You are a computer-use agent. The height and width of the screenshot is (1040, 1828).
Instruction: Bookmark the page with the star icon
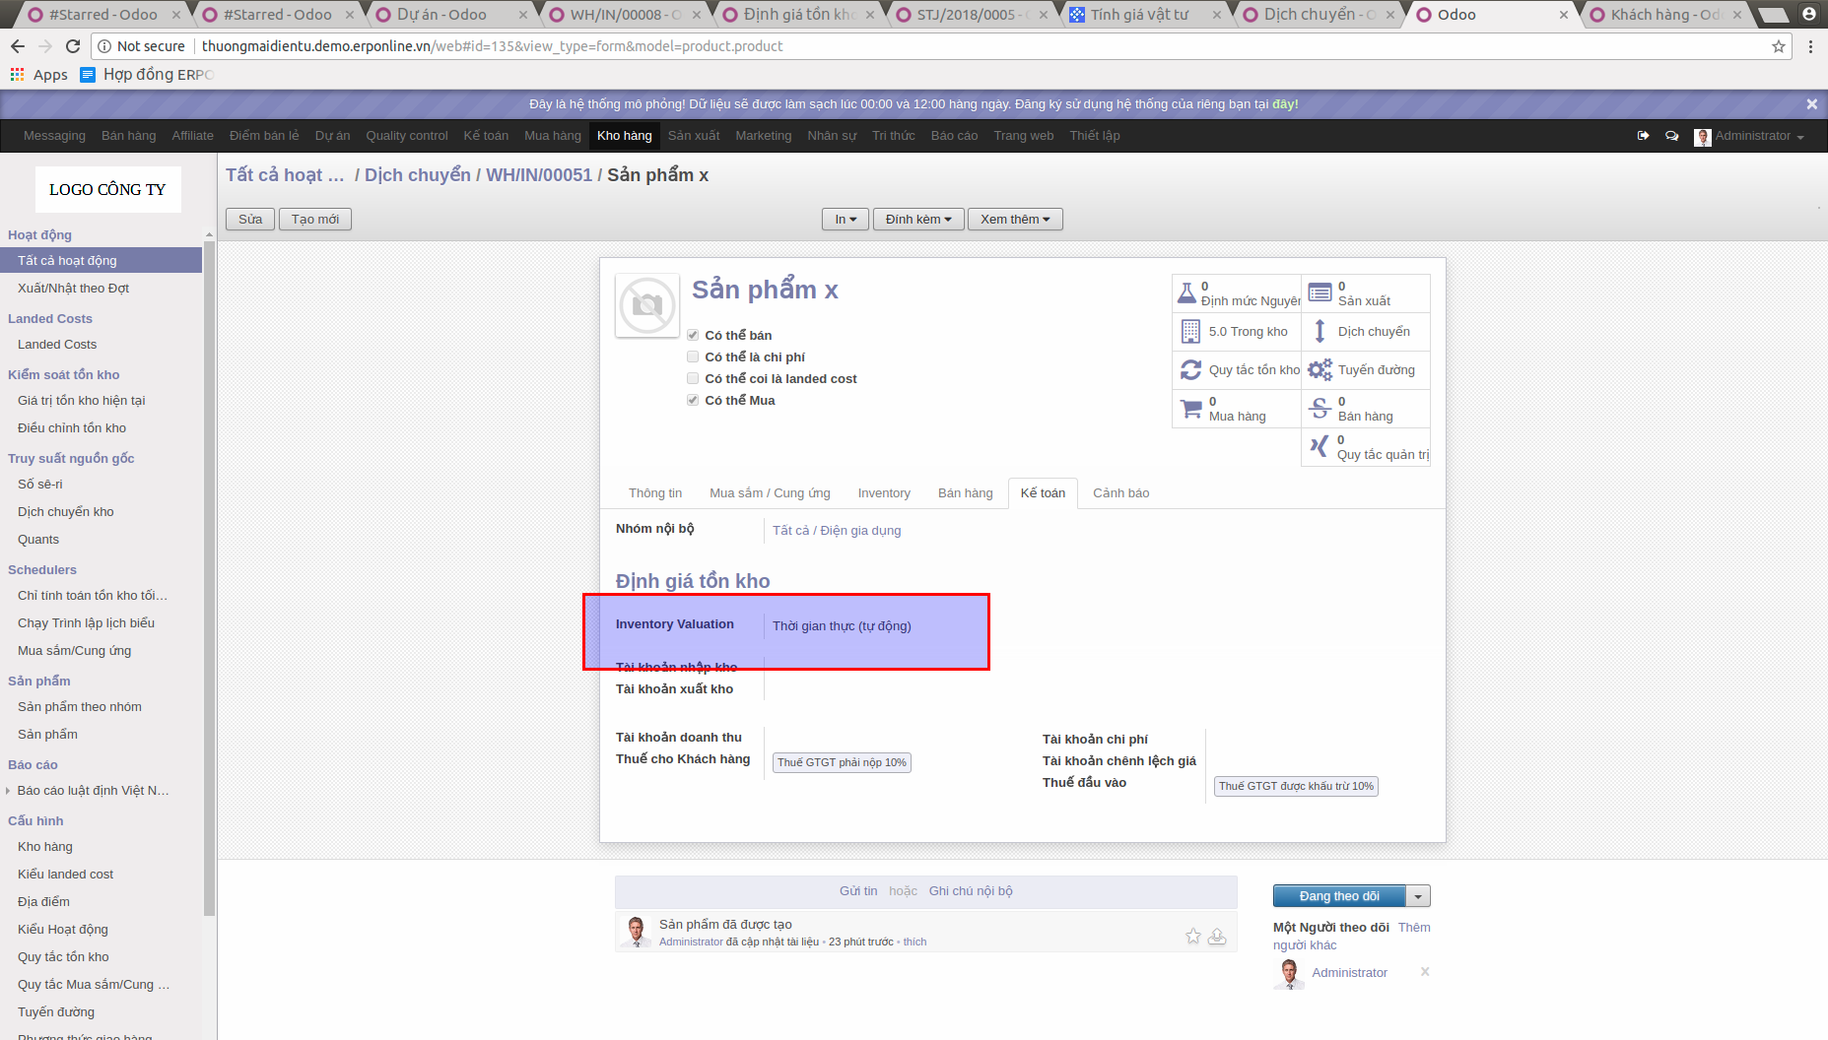[x=1778, y=46]
